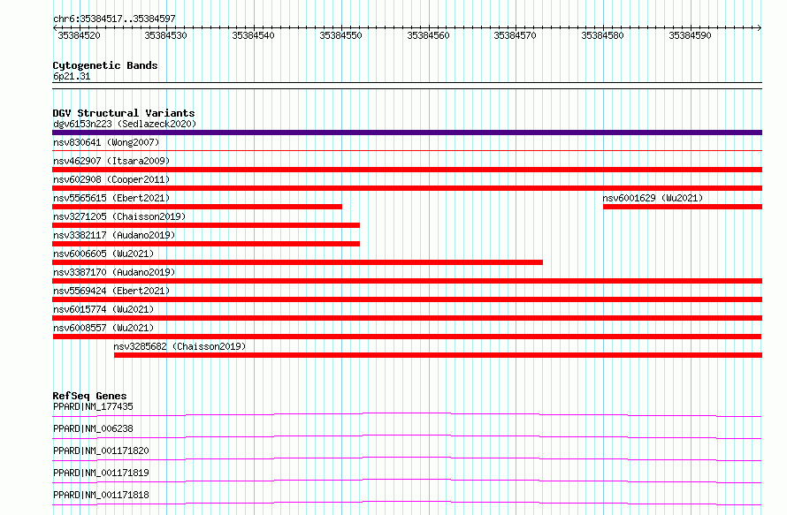Click the red bar under nsv3382117
Viewport: 787px width, 515px height.
[206, 244]
